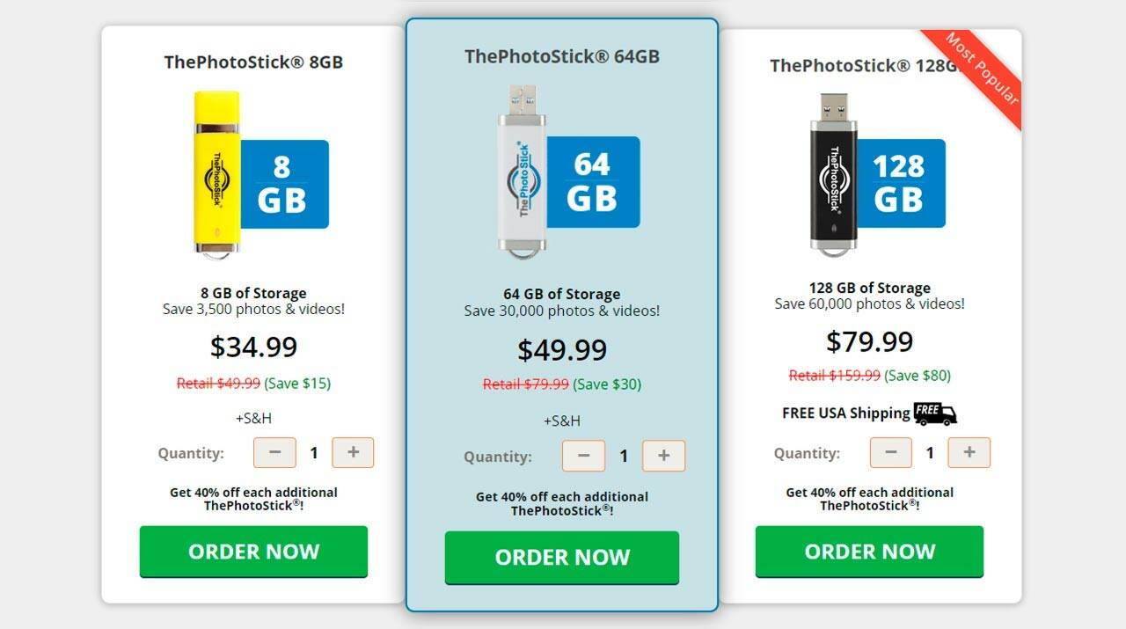The height and width of the screenshot is (629, 1126).
Task: Click the ThePhotoStick 8GB title
Action: [253, 62]
